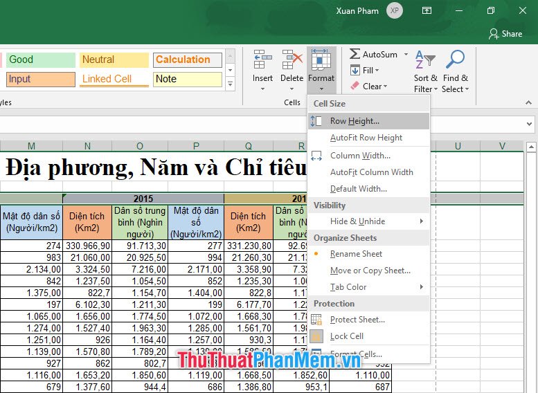Screen dimensions: 538x393
Task: Click the 2015 year header cell
Action: click(143, 199)
